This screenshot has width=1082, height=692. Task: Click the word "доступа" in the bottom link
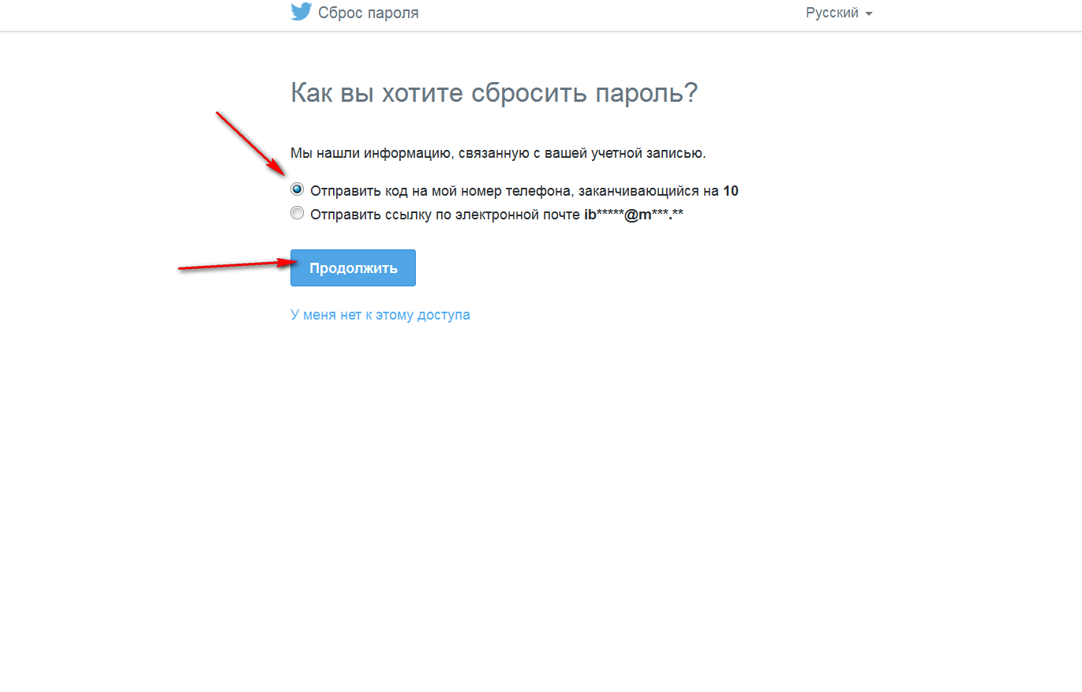click(x=445, y=315)
